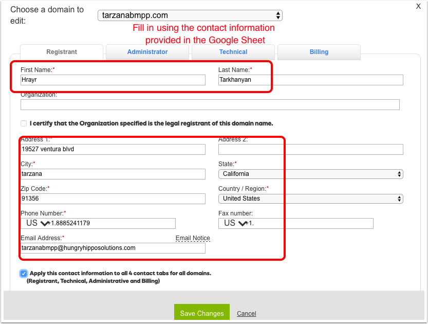428x324 pixels.
Task: Open the Country / Region dropdown
Action: 310,199
